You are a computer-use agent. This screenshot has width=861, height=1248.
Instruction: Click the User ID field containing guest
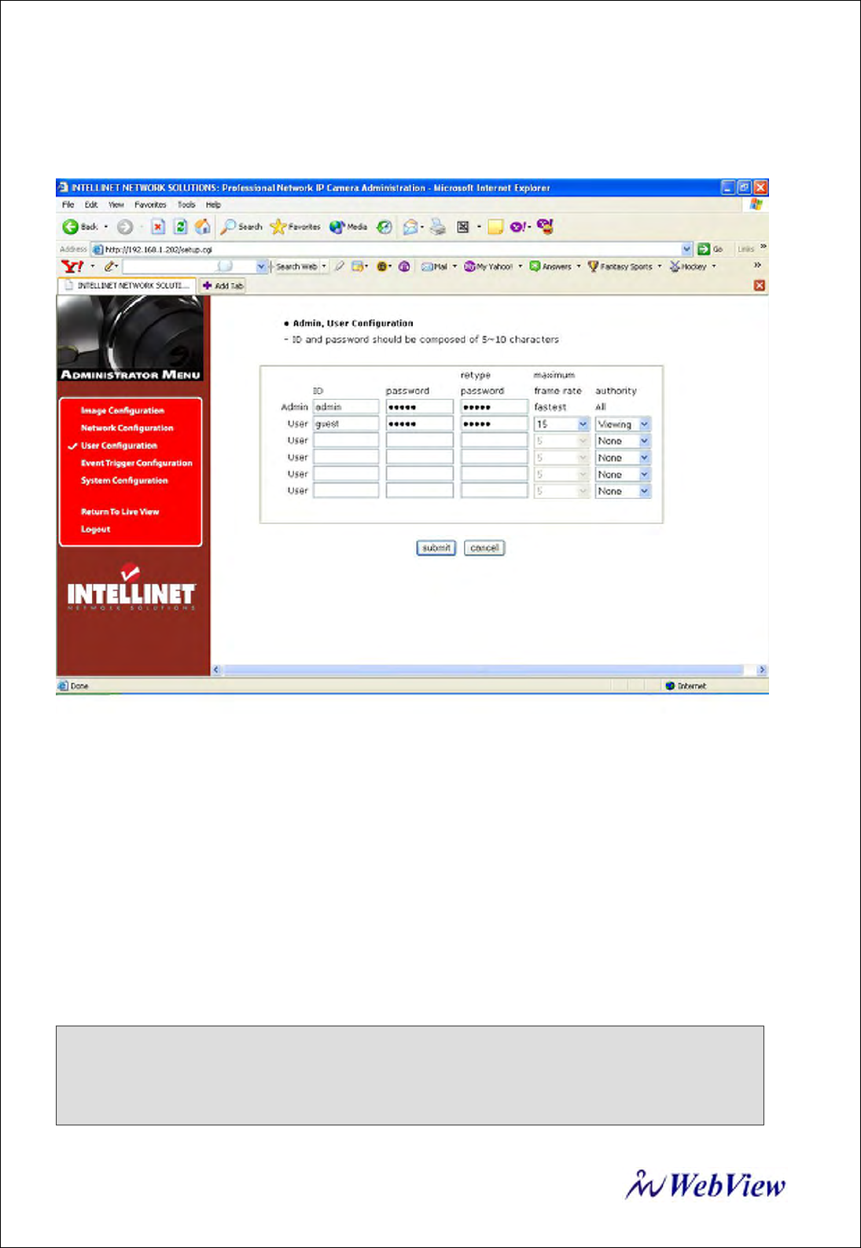click(346, 424)
